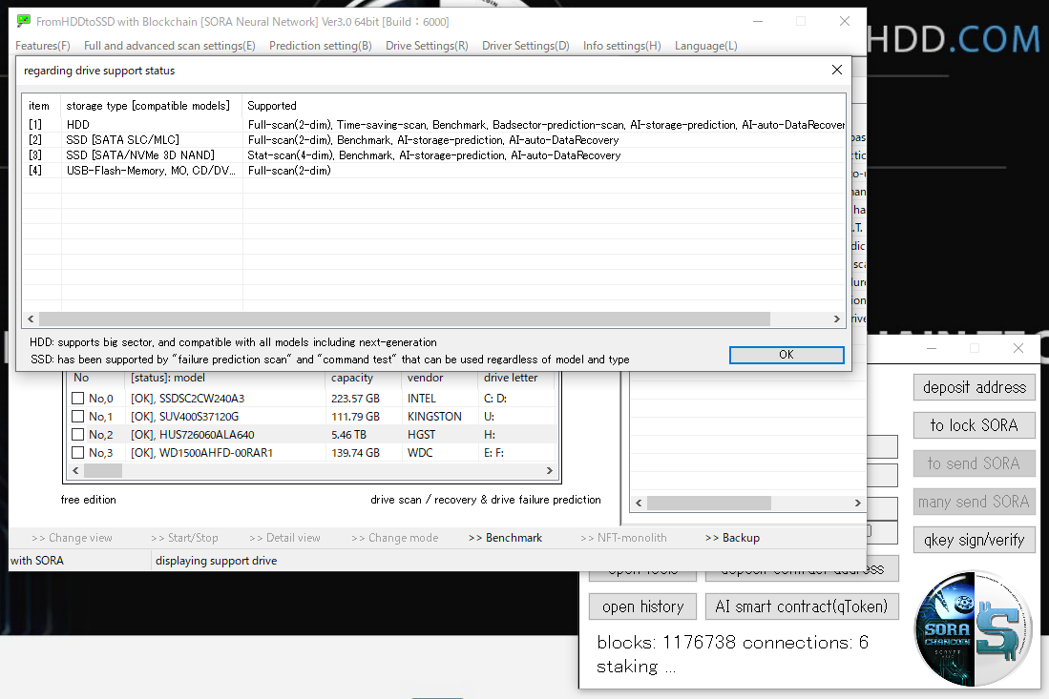Close the FromHDDtoSSD main window
Screen dimensions: 1049x699
[845, 21]
